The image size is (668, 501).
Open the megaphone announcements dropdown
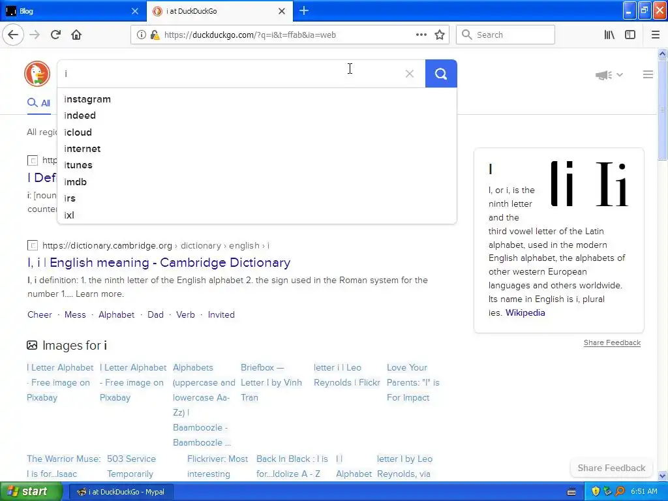tap(609, 75)
